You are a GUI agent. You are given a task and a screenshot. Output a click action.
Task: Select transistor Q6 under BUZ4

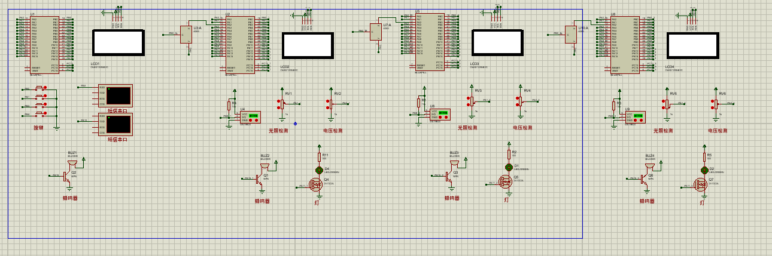pyautogui.click(x=646, y=178)
